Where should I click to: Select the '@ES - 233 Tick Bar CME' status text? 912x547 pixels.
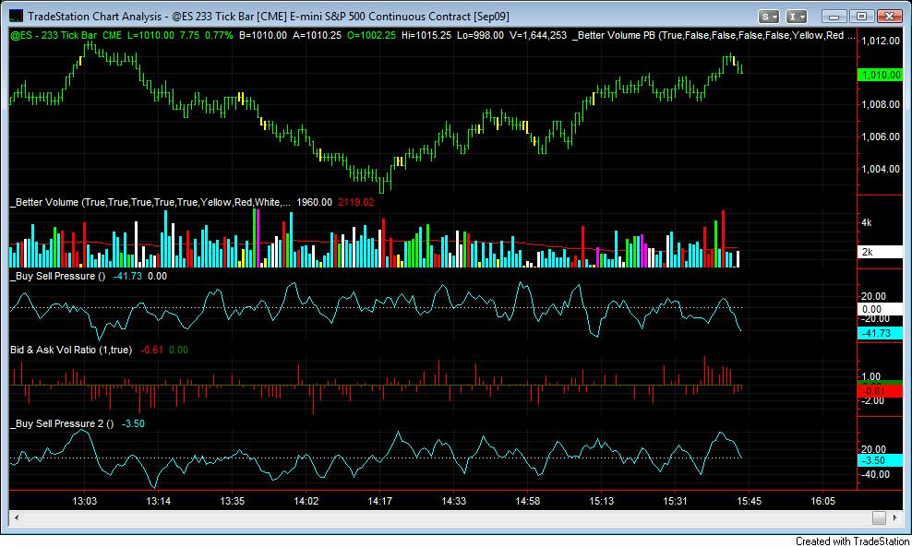pos(66,35)
